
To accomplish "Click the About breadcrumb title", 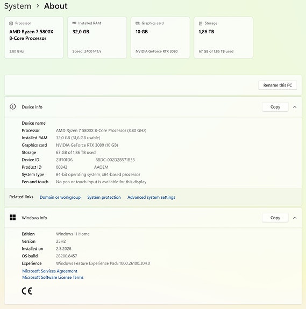I will click(x=56, y=6).
